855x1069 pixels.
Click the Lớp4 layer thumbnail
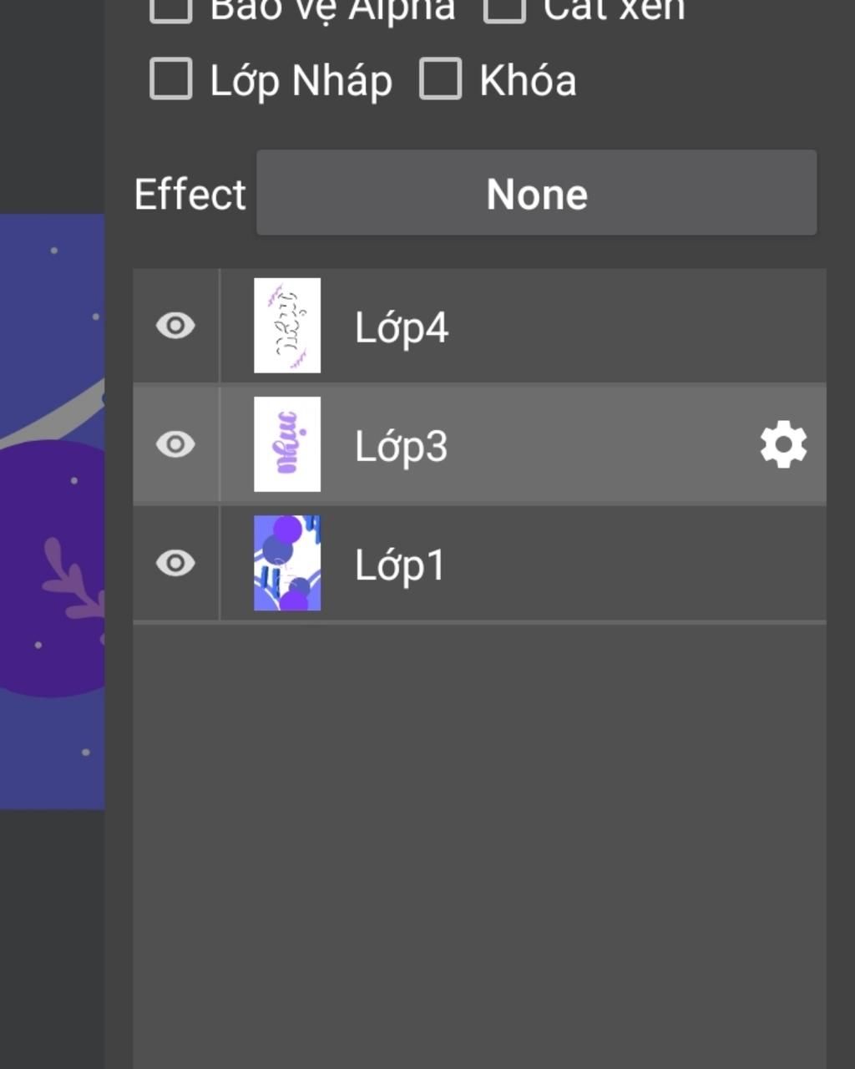pos(287,326)
